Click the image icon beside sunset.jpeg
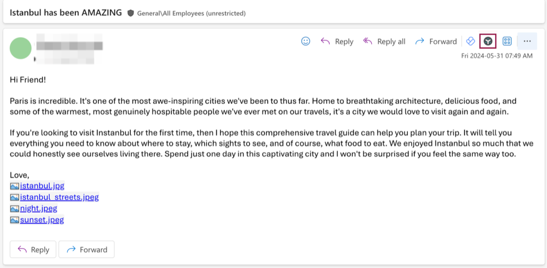The height and width of the screenshot is (268, 547). [15, 220]
